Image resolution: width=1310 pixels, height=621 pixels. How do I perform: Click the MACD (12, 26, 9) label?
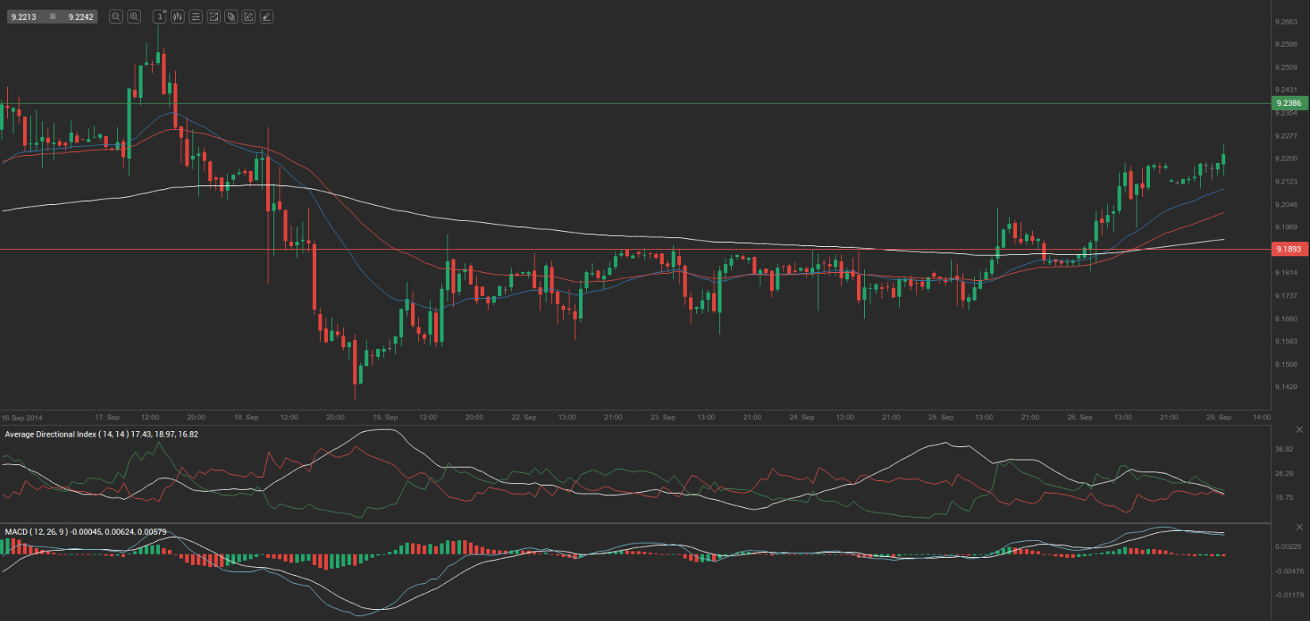(36, 532)
